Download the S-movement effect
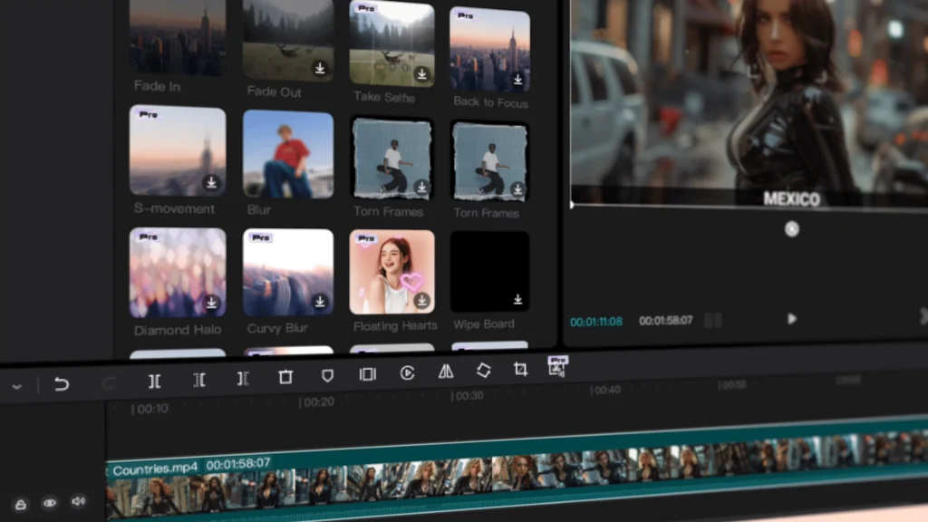The width and height of the screenshot is (928, 522). [x=211, y=182]
